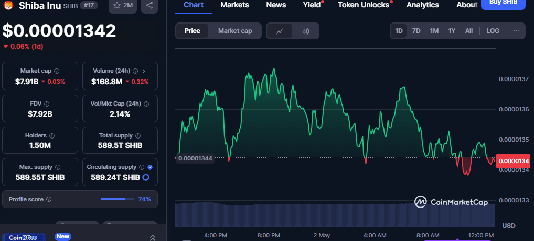The width and height of the screenshot is (534, 241).
Task: Click the #17 rank badge
Action: pos(88,5)
